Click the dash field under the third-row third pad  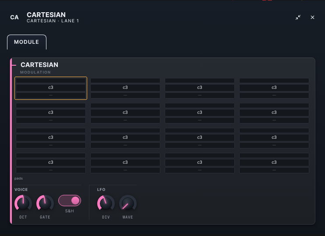tap(200, 145)
